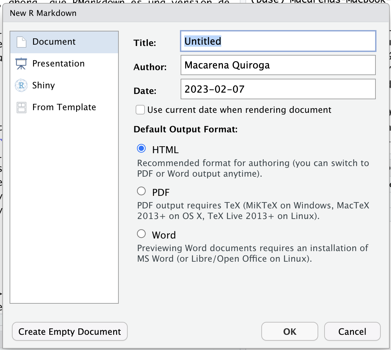Click the Presentation easel icon
The image size is (391, 350).
coord(22,64)
